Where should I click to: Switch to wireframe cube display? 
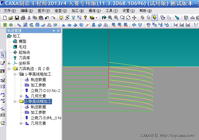[142, 17]
